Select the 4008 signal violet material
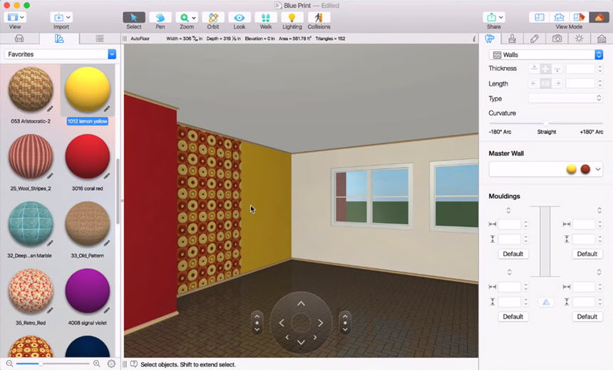 tap(87, 292)
